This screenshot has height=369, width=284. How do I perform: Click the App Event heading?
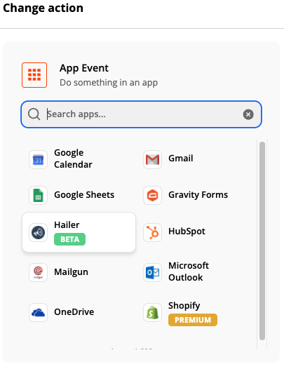tap(84, 69)
